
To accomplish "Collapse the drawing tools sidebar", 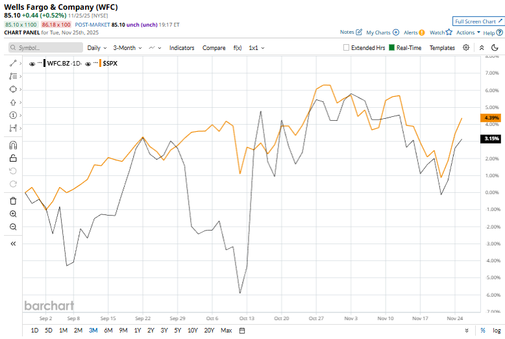I will (x=13, y=244).
